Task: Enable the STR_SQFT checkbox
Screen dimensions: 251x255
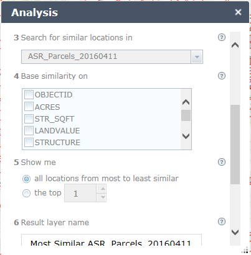Action: coord(29,119)
